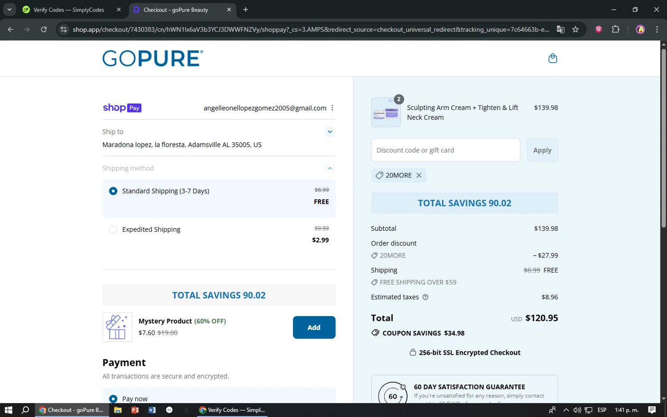Open File Explorer from the taskbar

coord(118,410)
